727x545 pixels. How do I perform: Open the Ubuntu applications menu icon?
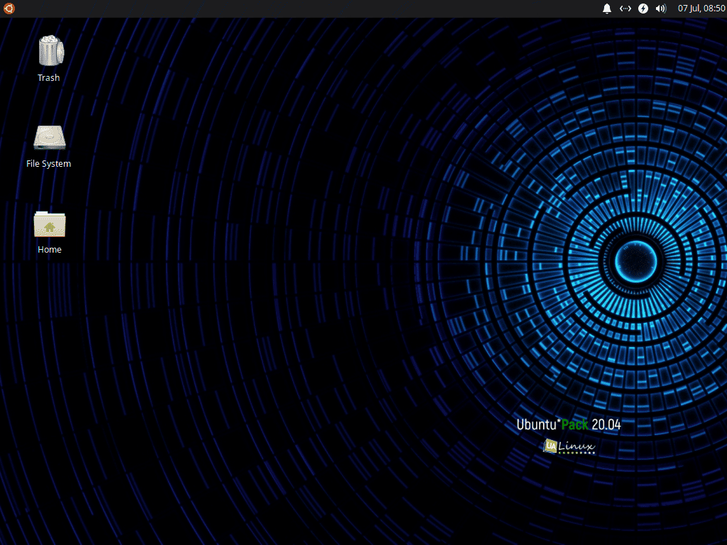pos(9,9)
